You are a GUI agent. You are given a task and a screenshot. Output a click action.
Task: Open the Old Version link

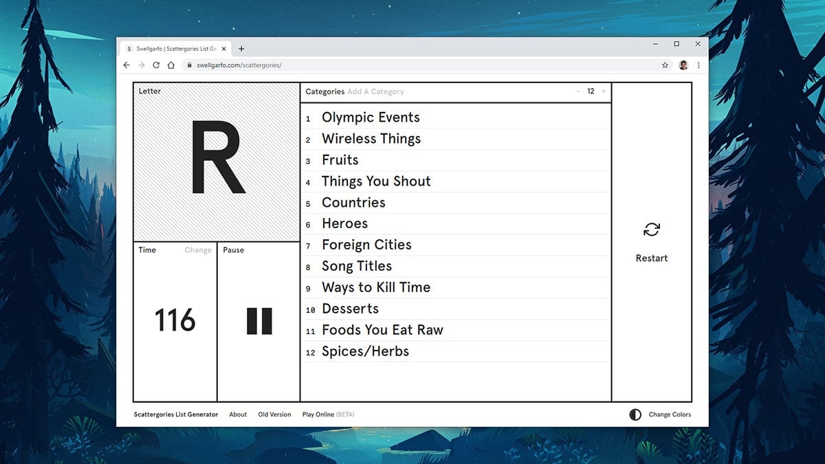(x=274, y=415)
